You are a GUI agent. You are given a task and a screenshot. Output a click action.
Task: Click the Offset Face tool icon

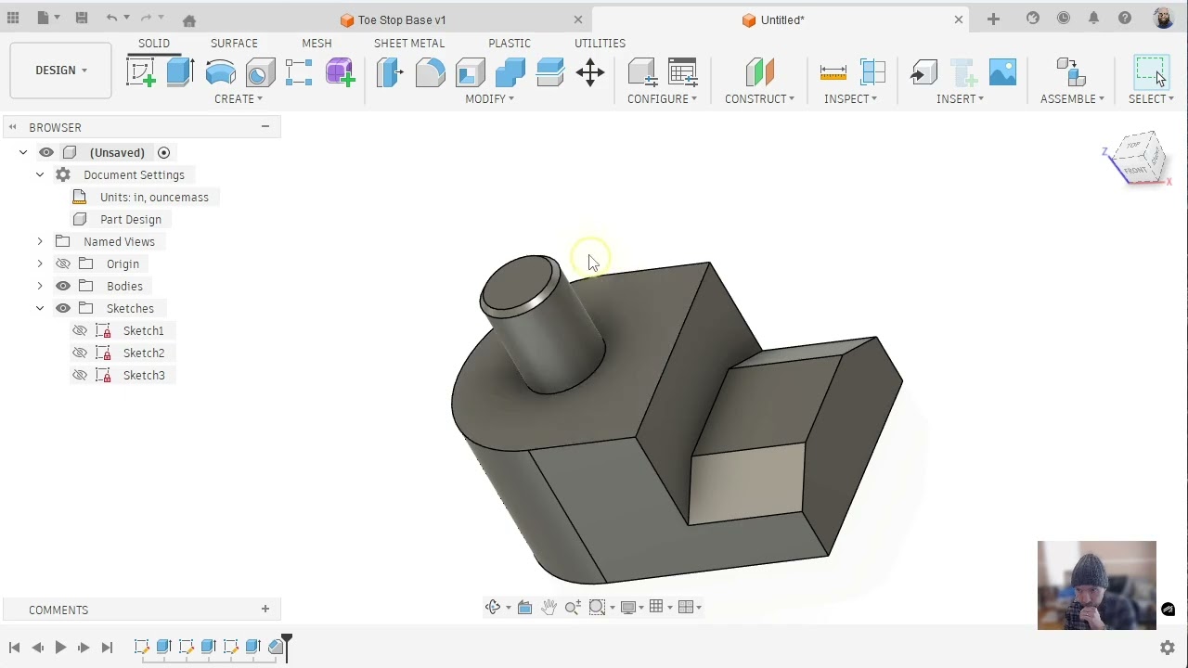coord(549,72)
